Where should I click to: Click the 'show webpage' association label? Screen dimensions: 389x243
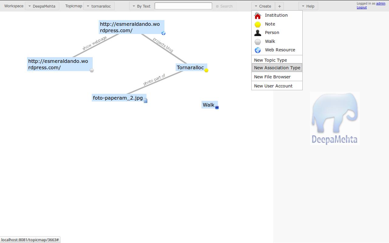tap(95, 43)
